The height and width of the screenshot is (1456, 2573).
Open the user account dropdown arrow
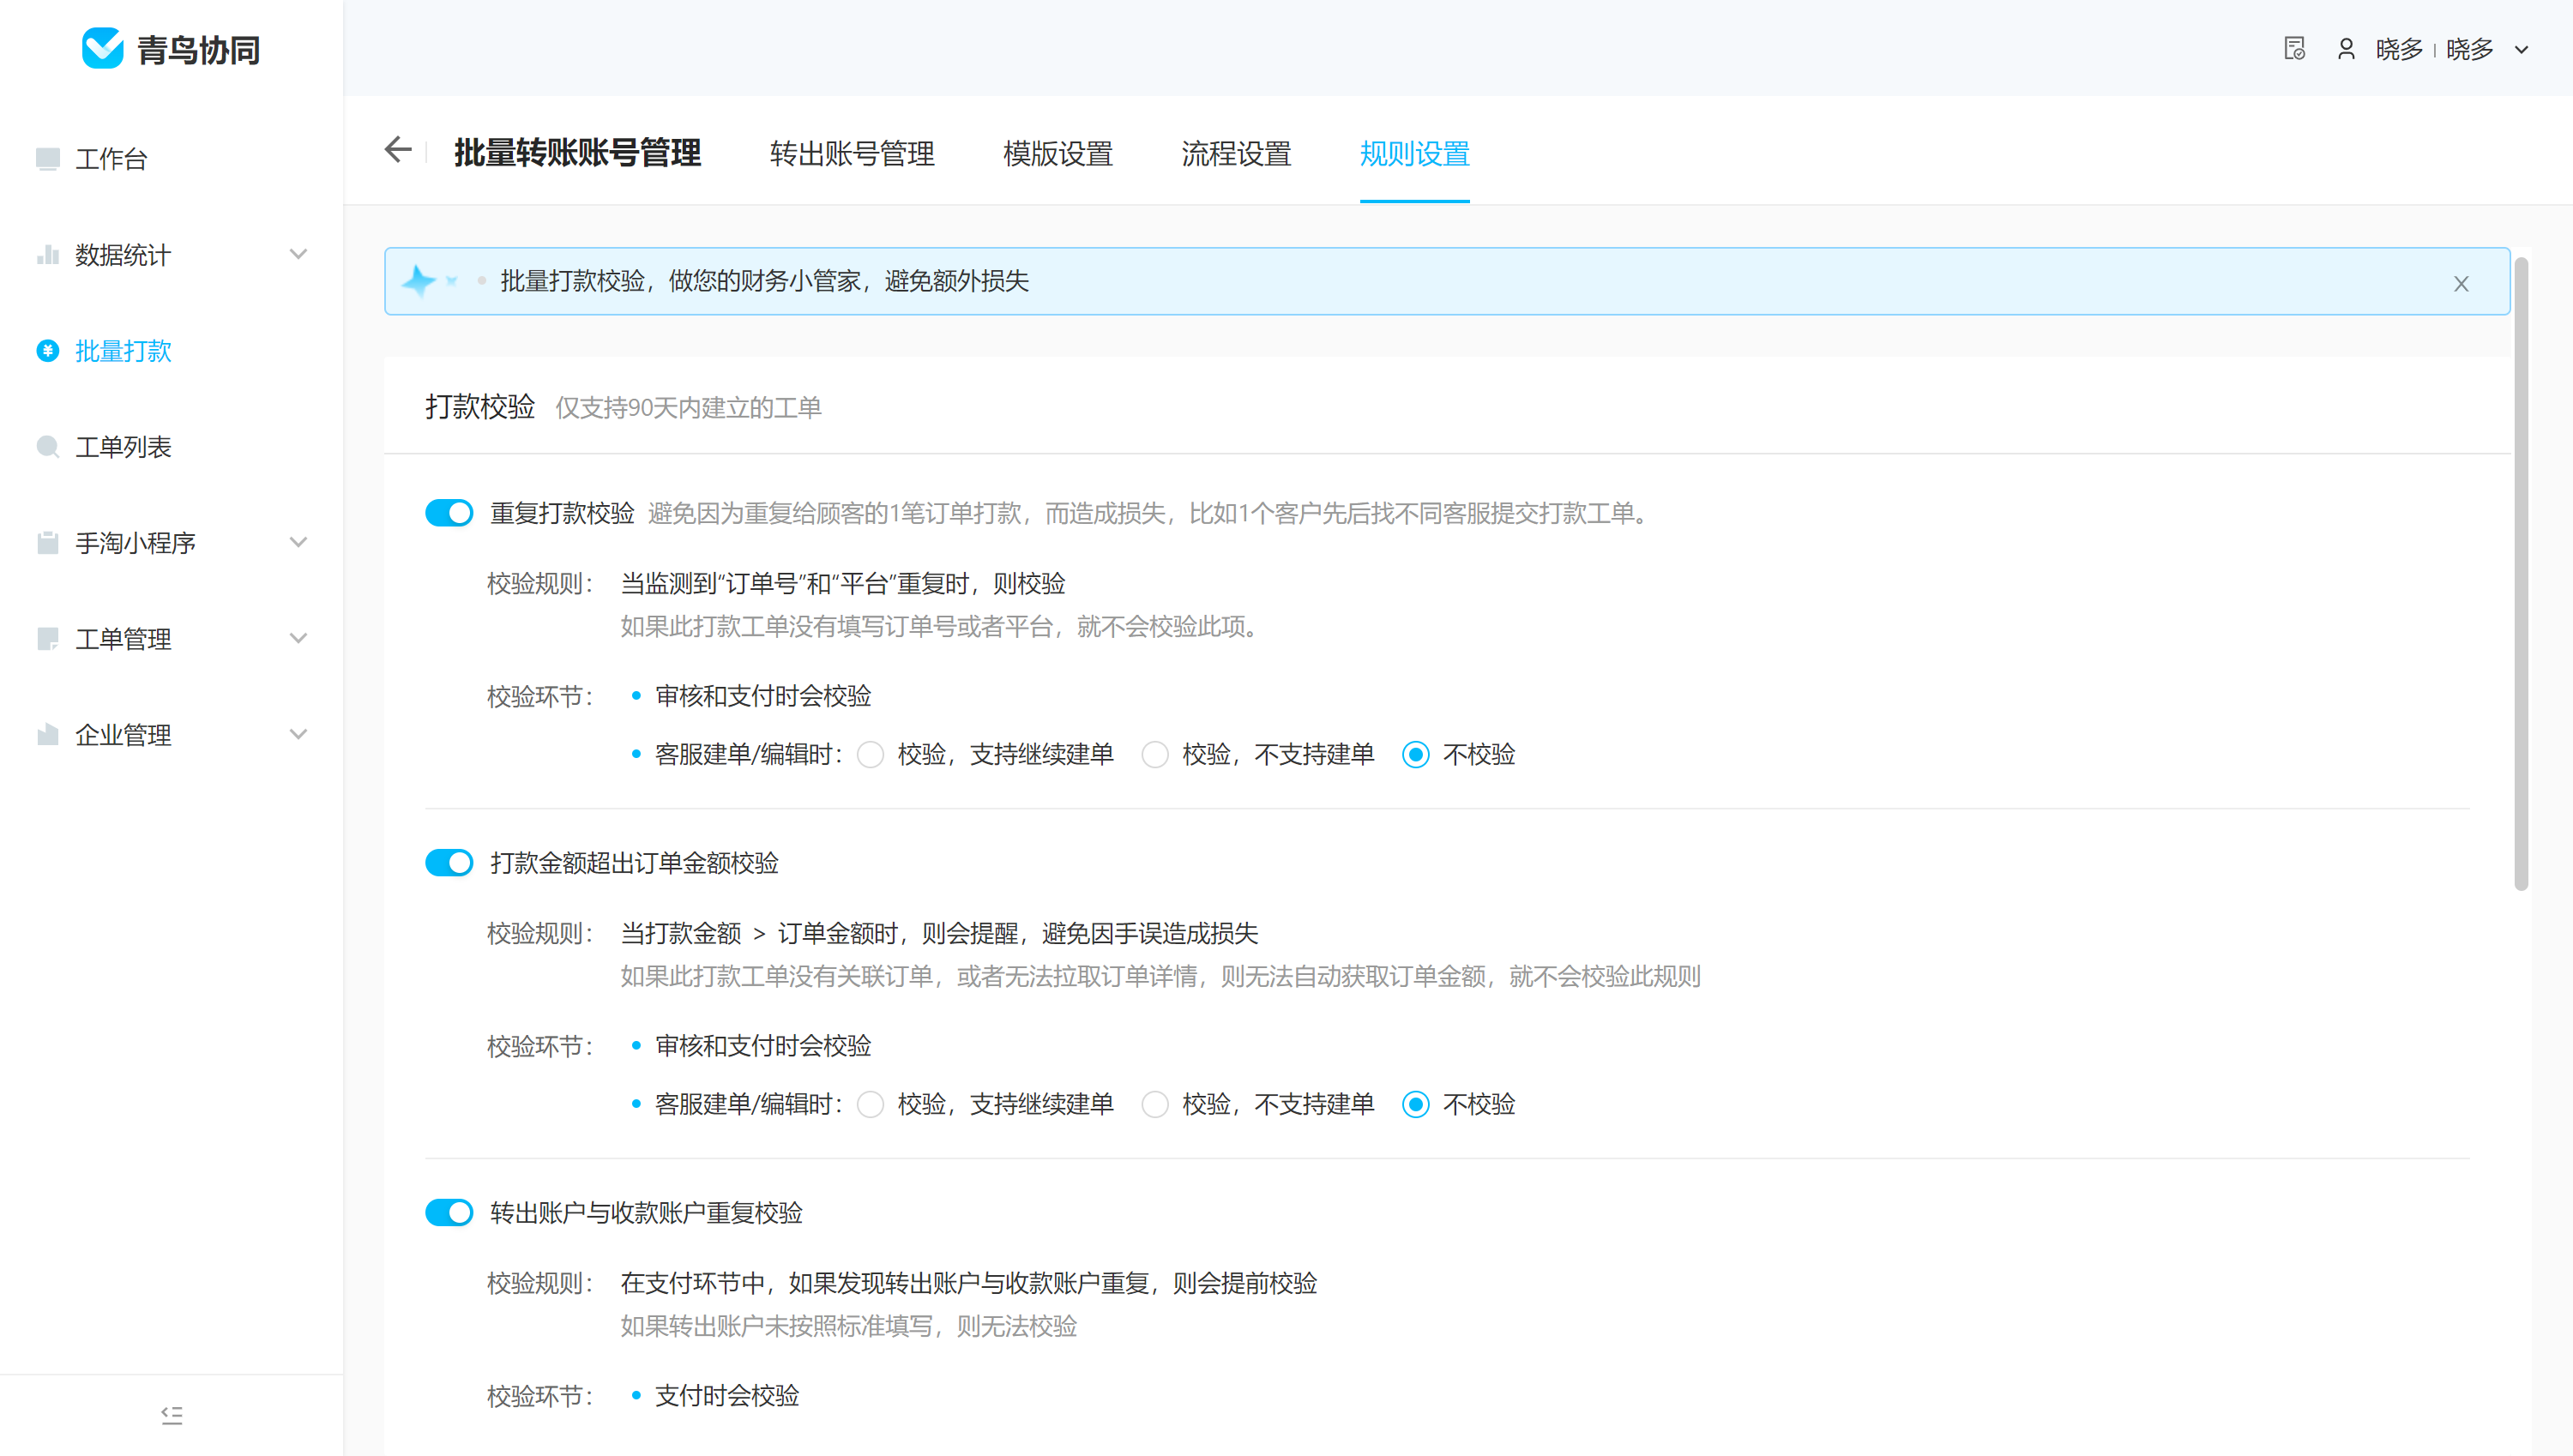[2522, 49]
